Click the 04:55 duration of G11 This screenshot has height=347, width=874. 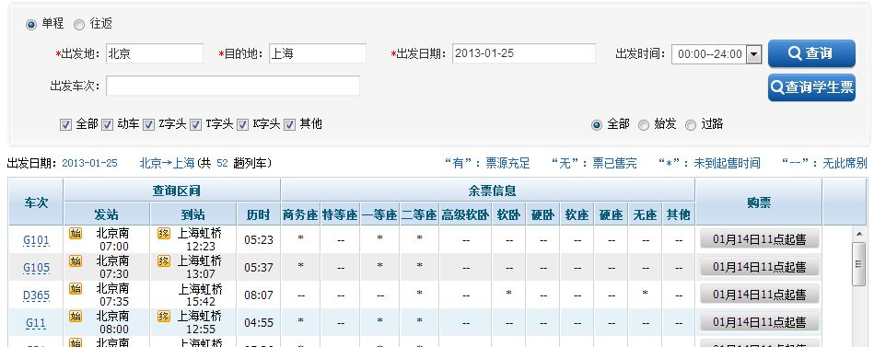pyautogui.click(x=259, y=322)
